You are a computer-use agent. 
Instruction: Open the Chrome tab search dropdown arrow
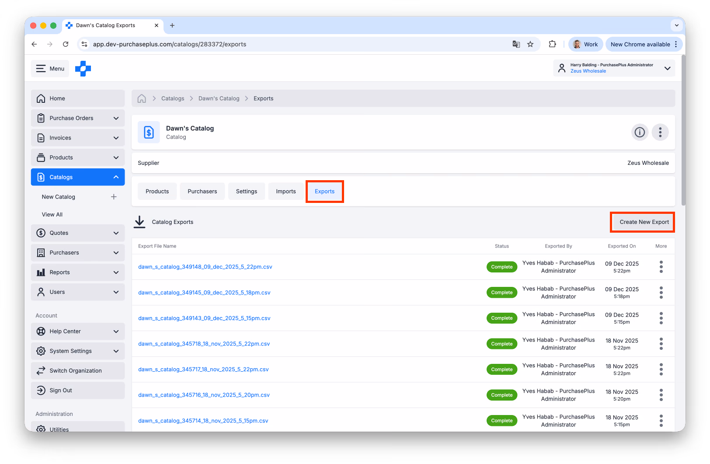point(677,25)
